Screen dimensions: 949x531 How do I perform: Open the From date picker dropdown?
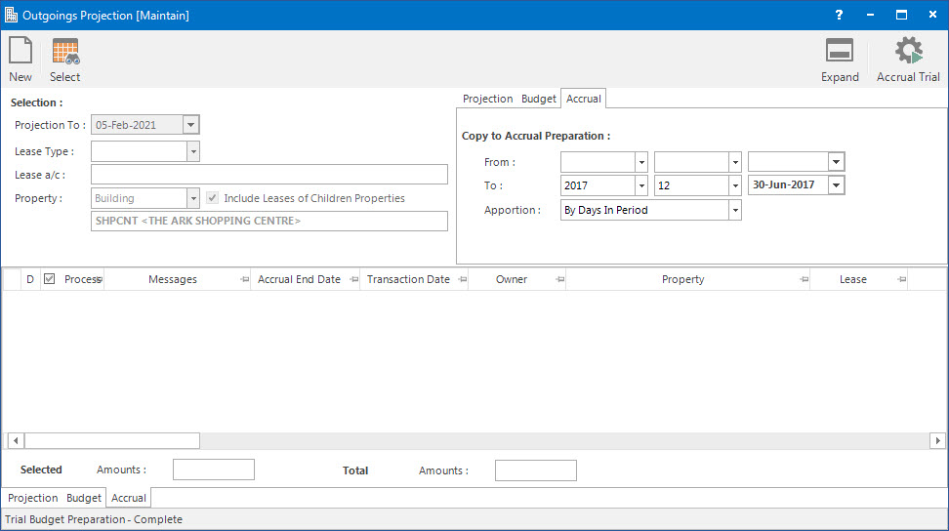coord(836,161)
